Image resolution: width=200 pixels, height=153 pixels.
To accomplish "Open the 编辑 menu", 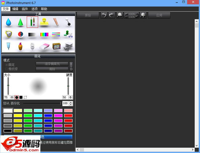I will (15, 9).
